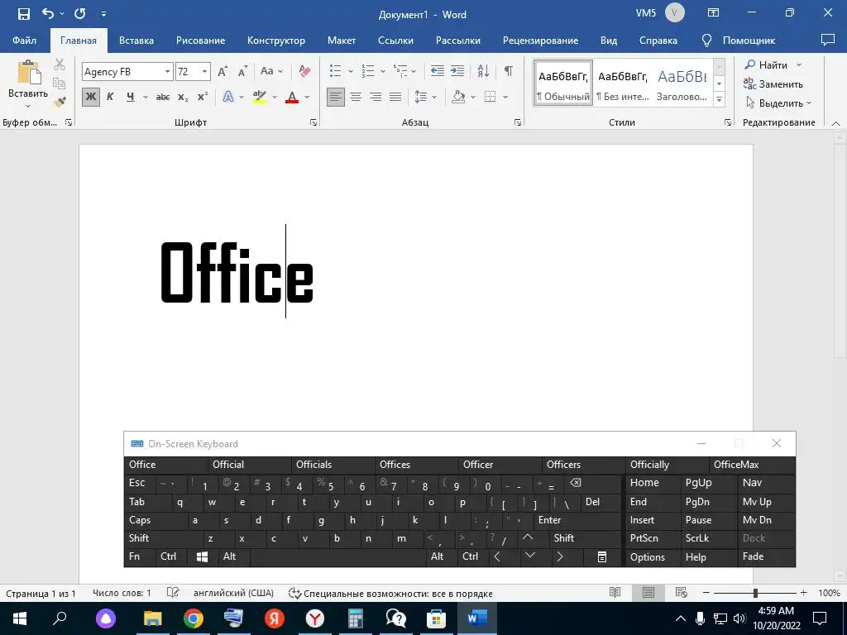Viewport: 847px width, 635px height.
Task: Switch to the Рисование tab
Action: [x=200, y=41]
